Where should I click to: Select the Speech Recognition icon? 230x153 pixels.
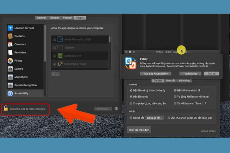(x=10, y=85)
